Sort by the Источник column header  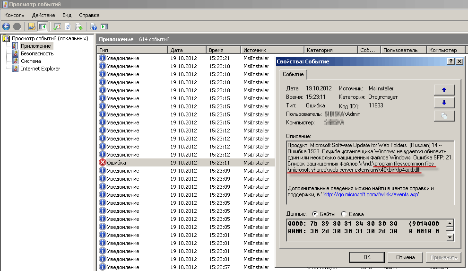click(272, 50)
